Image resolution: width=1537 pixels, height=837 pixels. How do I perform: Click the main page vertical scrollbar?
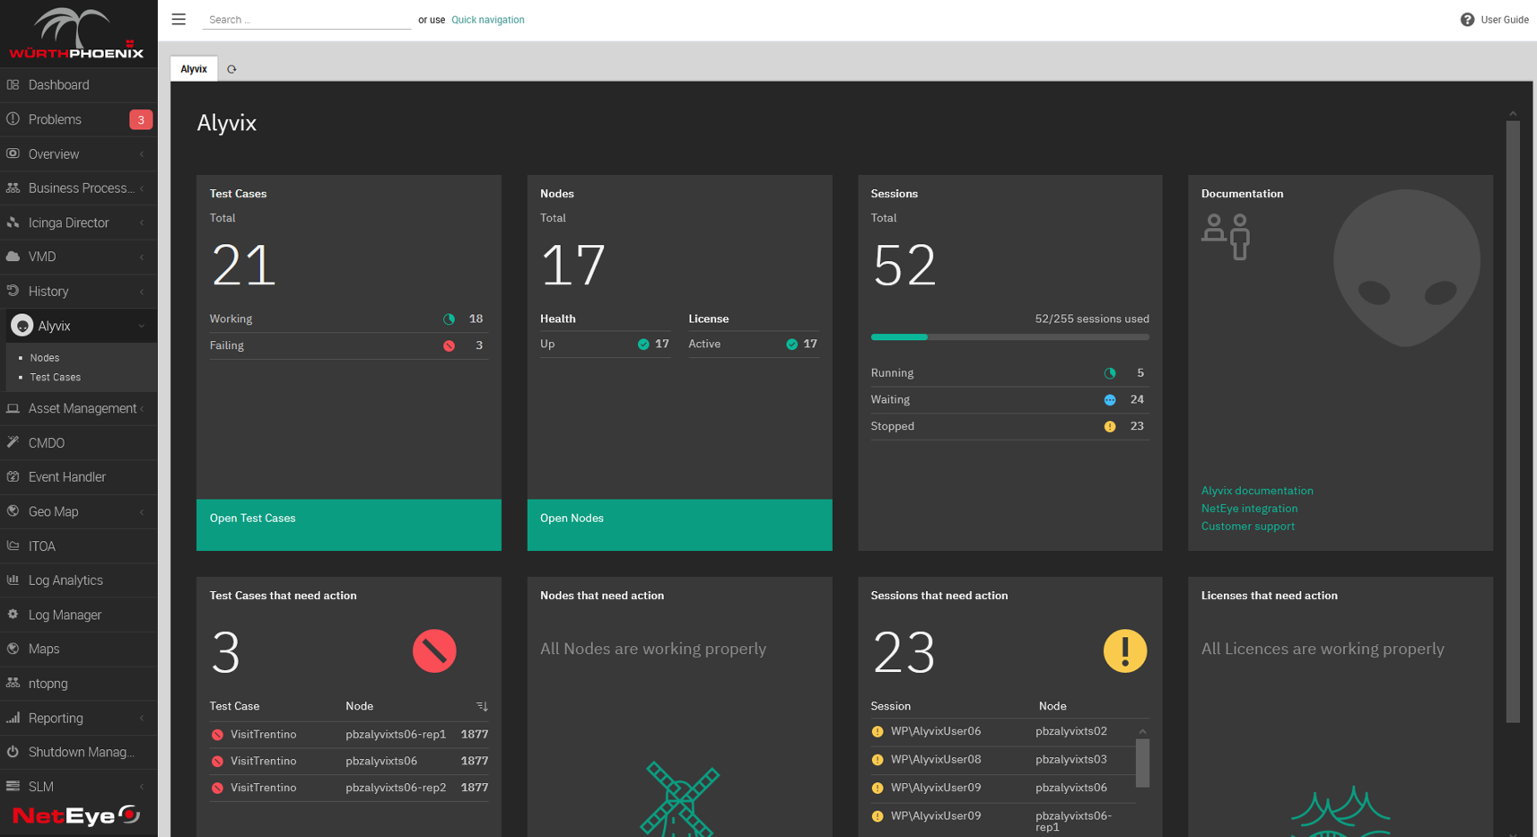coord(1513,422)
